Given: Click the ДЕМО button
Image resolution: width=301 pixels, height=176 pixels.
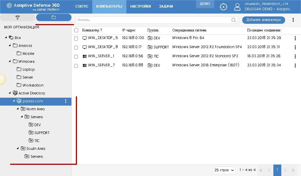Looking at the screenshot, I should tap(205, 4).
